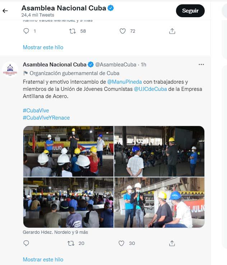The width and height of the screenshot is (227, 265).
Task: Retweet the tweet with 20 retweets
Action: point(71,243)
